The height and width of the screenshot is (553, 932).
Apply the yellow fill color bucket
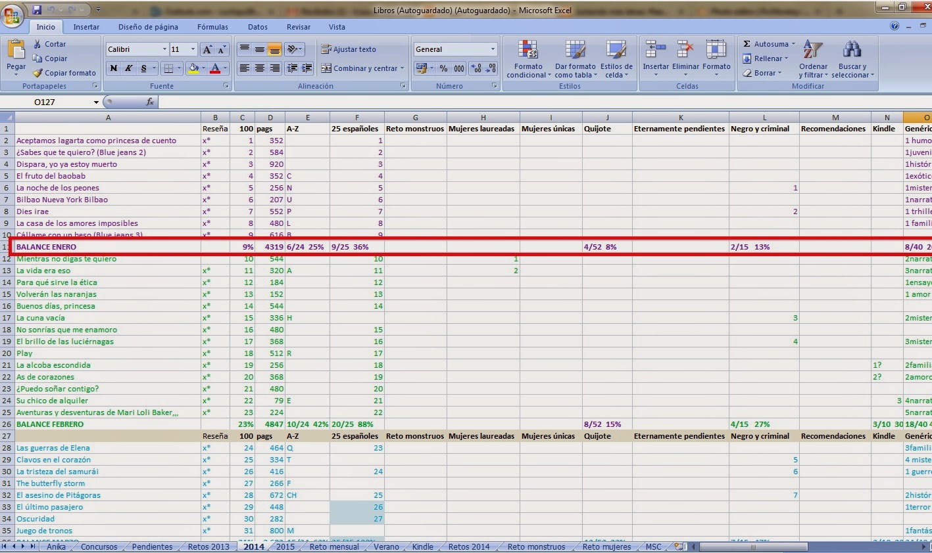(x=193, y=68)
